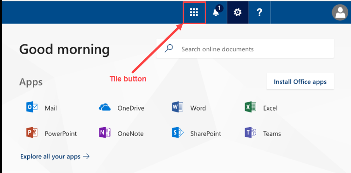Click the magnifier search icon
The width and height of the screenshot is (351, 173).
(168, 49)
